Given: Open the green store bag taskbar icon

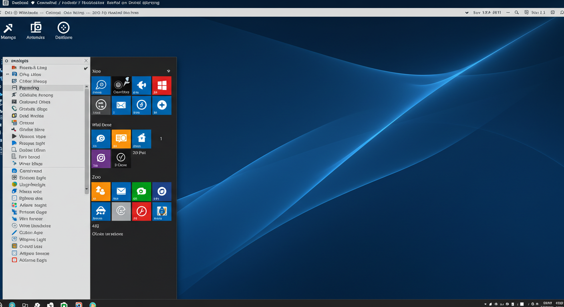Looking at the screenshot, I should 64,305.
